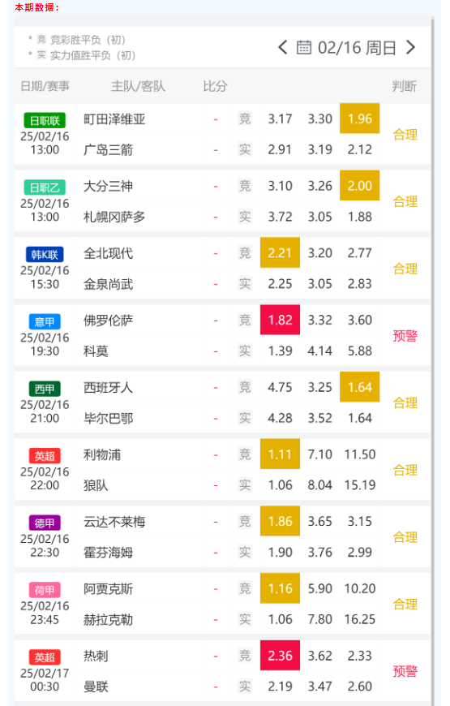The width and height of the screenshot is (450, 706).
Task: Open the calendar date picker icon
Action: pyautogui.click(x=304, y=47)
